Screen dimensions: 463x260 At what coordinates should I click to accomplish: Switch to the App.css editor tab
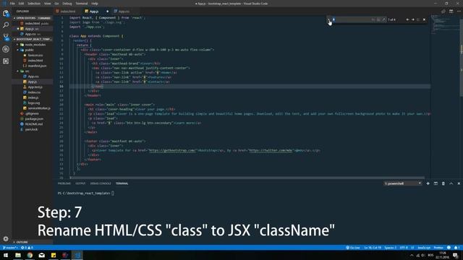124,12
